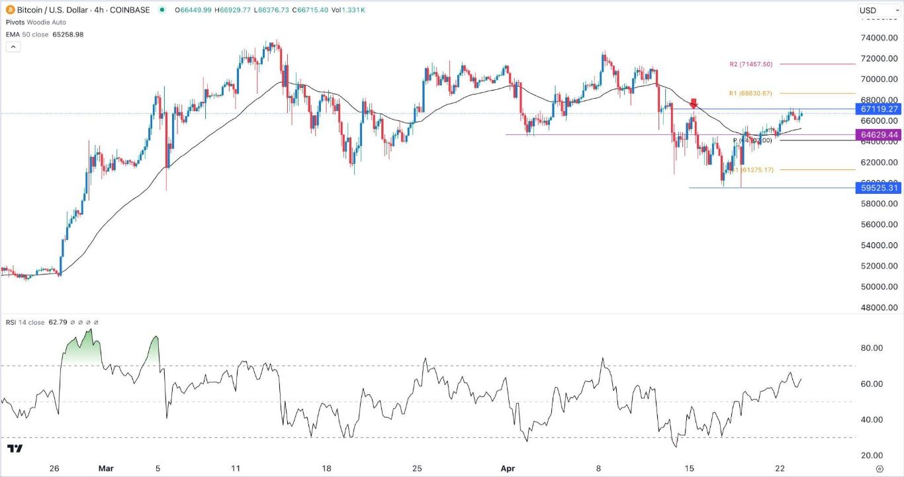Viewport: 904px width, 477px height.
Task: Click the 62000.00 price axis label
Action: coord(879,162)
